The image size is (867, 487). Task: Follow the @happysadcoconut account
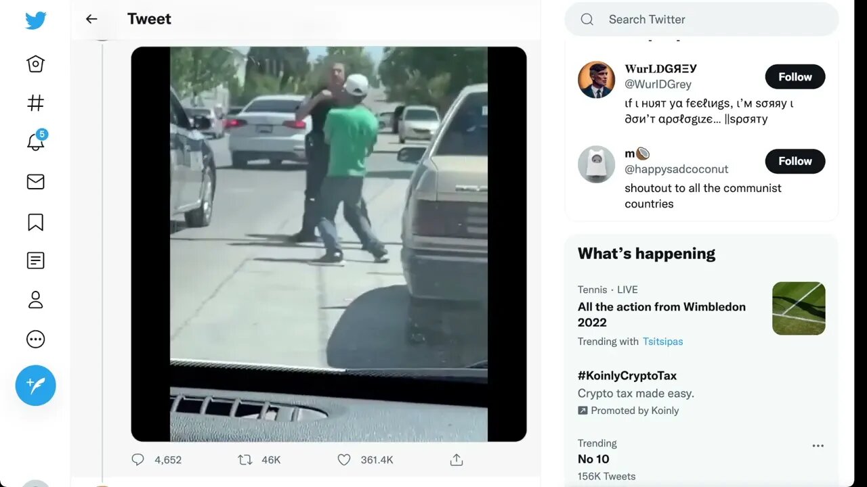pyautogui.click(x=795, y=161)
